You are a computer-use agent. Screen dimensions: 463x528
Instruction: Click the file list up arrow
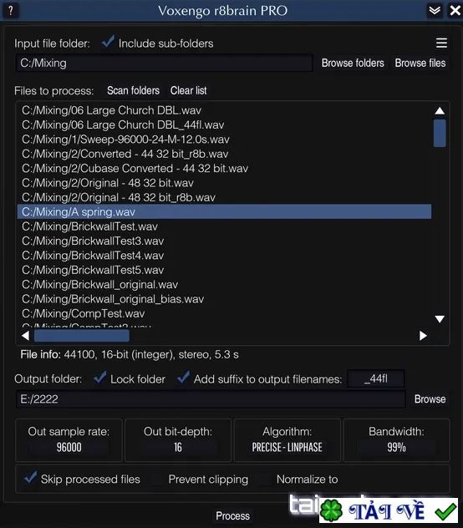[x=440, y=111]
